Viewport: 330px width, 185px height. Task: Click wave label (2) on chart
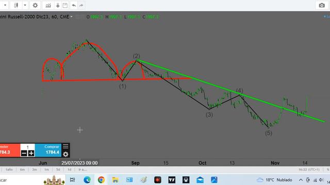[x=136, y=56]
